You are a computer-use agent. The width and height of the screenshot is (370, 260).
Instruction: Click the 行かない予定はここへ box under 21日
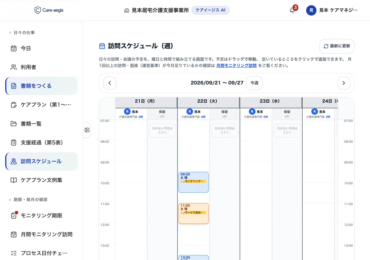[162, 131]
